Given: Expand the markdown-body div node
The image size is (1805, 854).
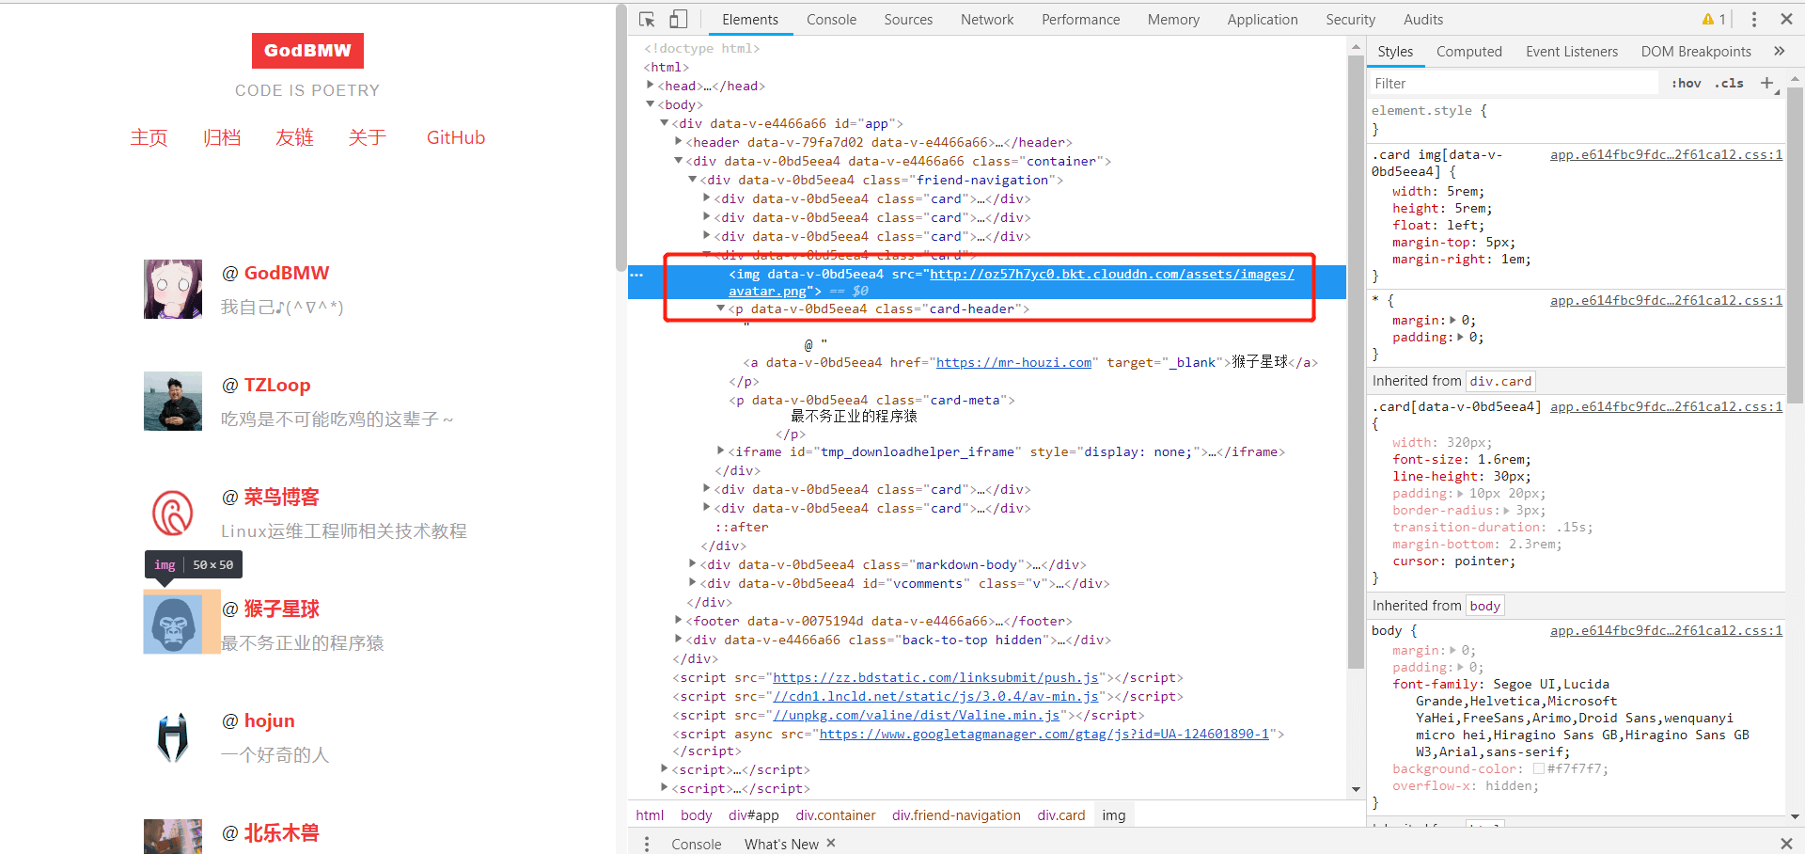Looking at the screenshot, I should click(692, 563).
